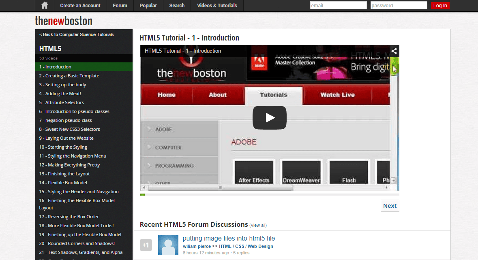Go to the Forum menu item
The height and width of the screenshot is (260, 478).
[x=120, y=6]
